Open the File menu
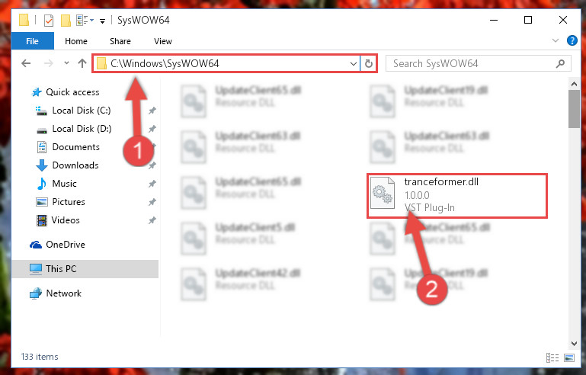The width and height of the screenshot is (586, 375). [32, 41]
